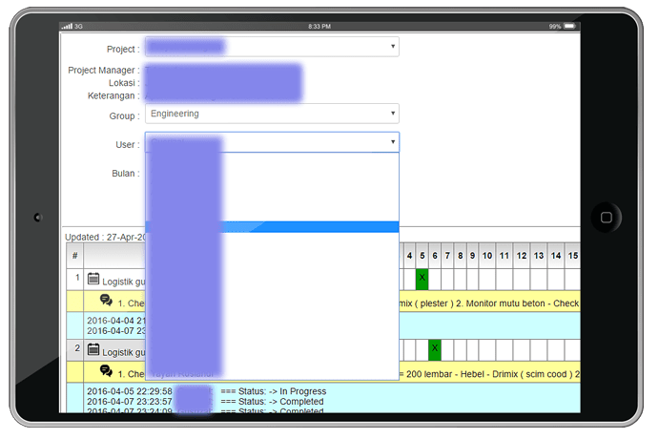Open the comment bubble icon under row 2

click(106, 371)
